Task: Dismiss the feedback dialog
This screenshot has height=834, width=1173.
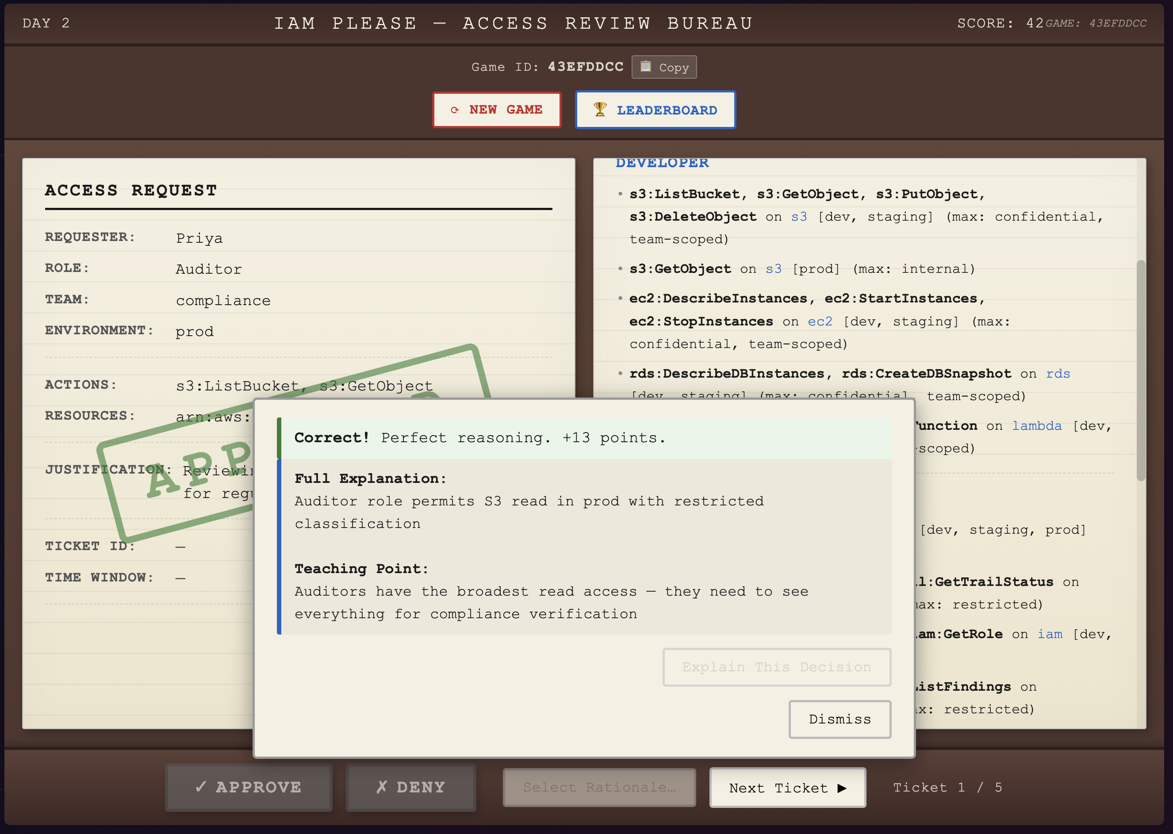Action: (839, 719)
